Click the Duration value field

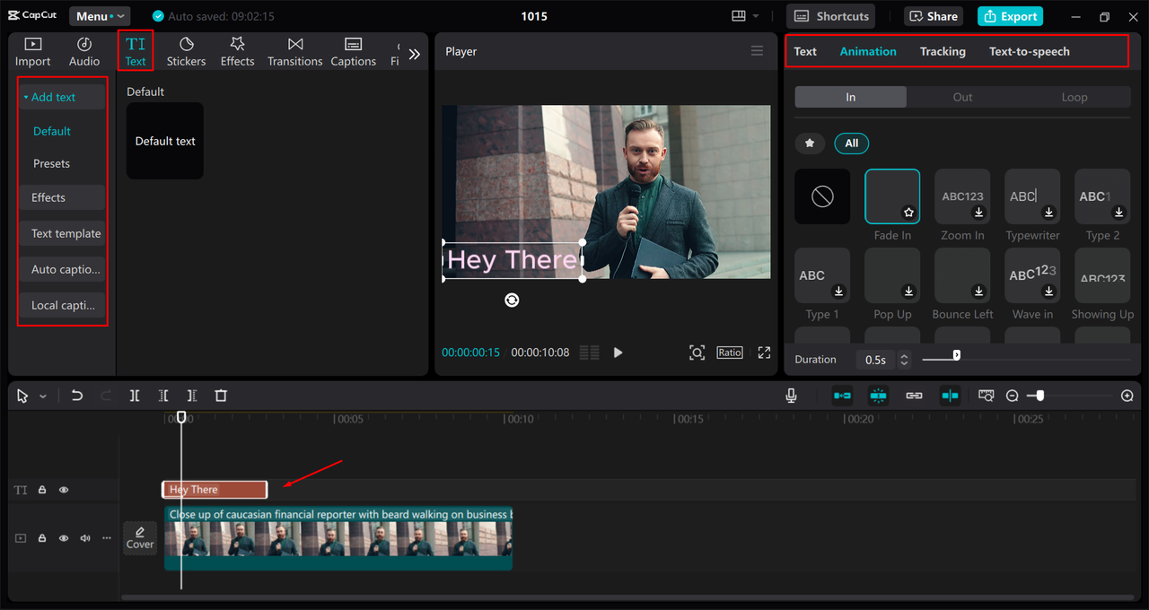875,360
